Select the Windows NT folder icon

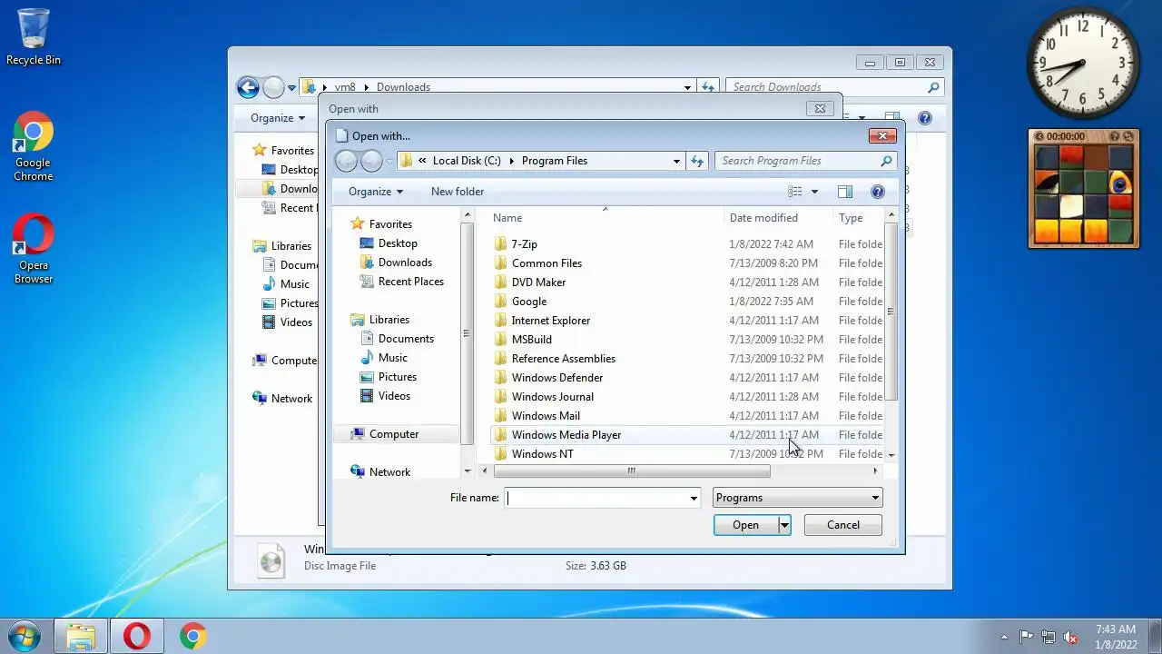(x=500, y=454)
